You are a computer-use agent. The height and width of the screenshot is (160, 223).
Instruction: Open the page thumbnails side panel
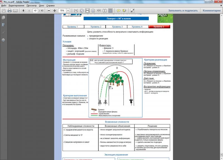click(3, 18)
